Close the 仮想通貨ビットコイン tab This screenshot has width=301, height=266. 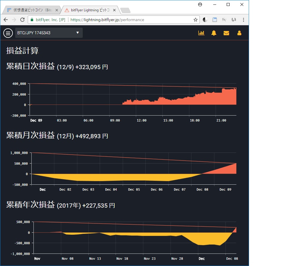[x=57, y=10]
